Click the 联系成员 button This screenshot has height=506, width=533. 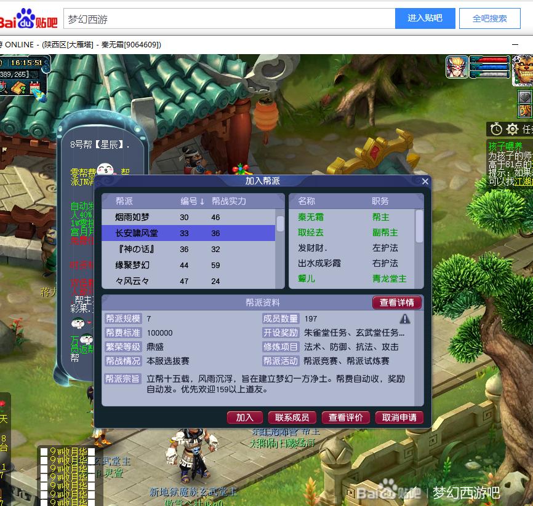click(292, 417)
